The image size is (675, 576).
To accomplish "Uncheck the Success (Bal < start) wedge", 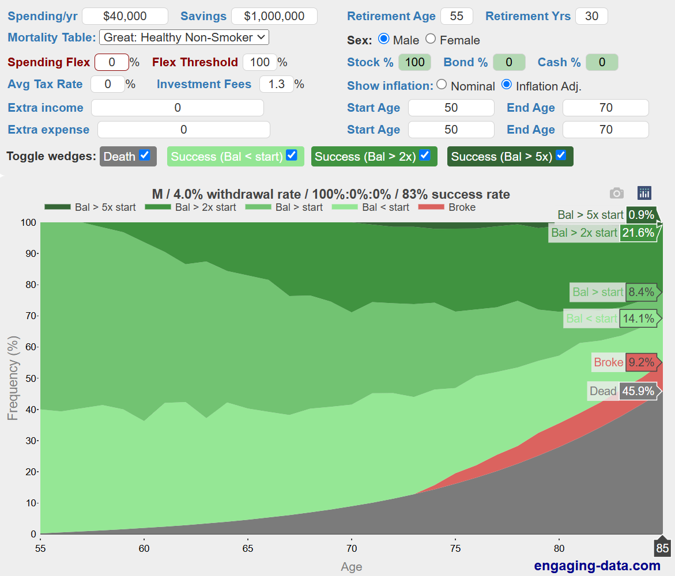I will [292, 156].
